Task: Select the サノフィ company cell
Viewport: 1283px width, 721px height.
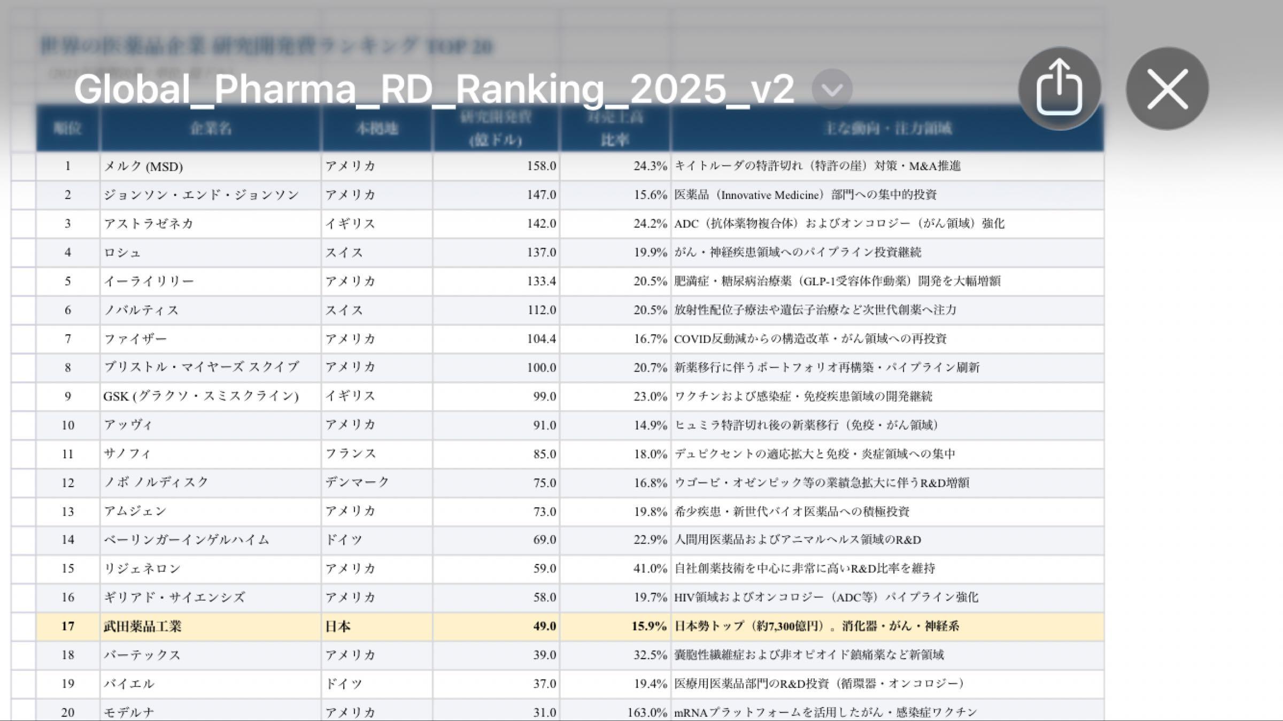Action: coord(211,454)
